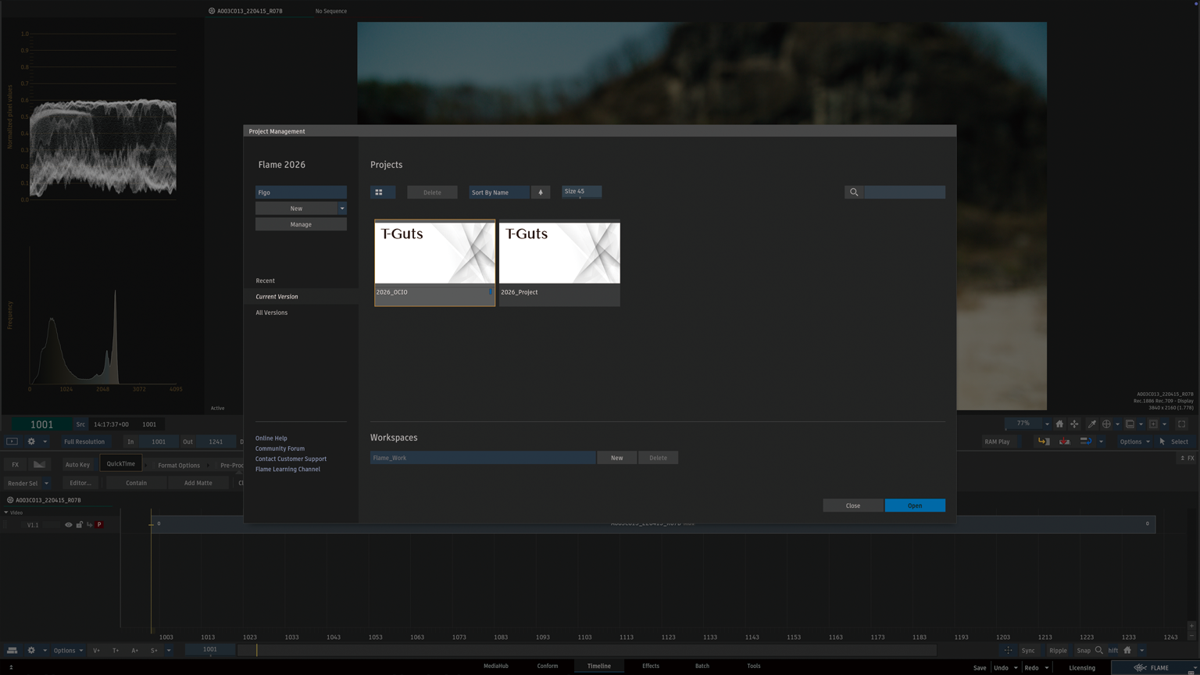Switch to the Effects tab
Viewport: 1200px width, 675px height.
[651, 666]
